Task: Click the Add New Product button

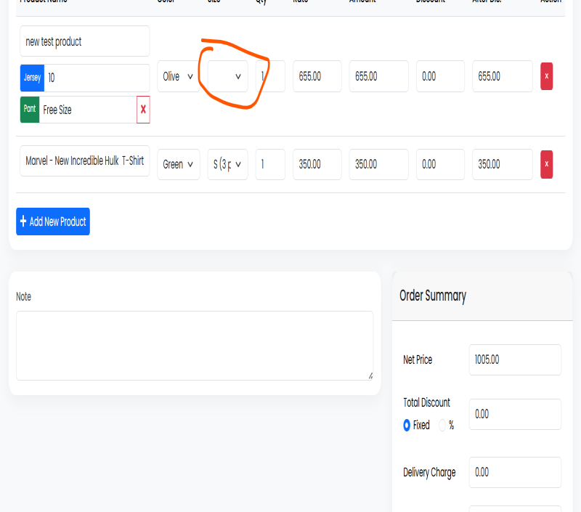Action: (x=53, y=222)
